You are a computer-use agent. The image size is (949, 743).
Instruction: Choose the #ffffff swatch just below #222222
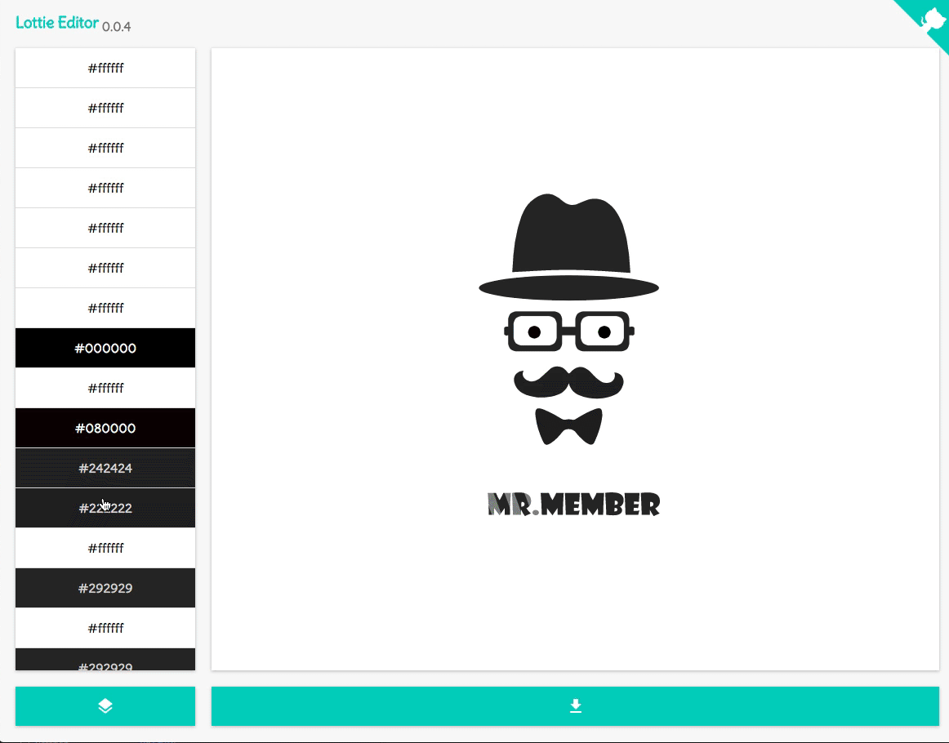pyautogui.click(x=105, y=549)
